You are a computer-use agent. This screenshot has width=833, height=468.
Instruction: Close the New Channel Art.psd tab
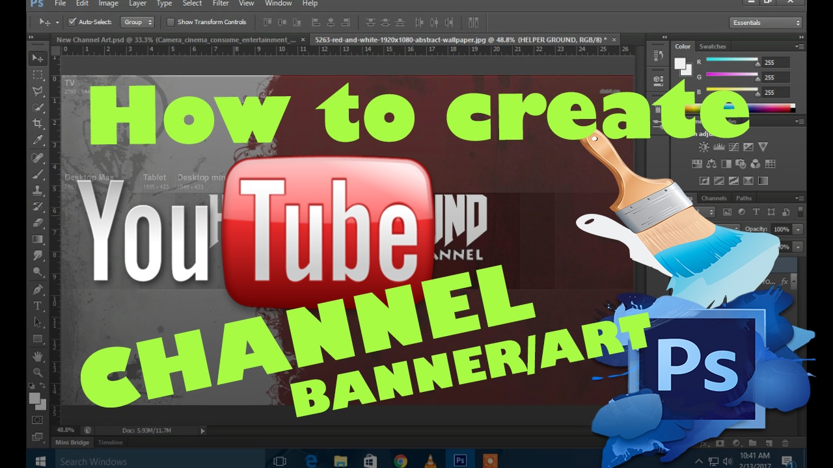coord(303,40)
